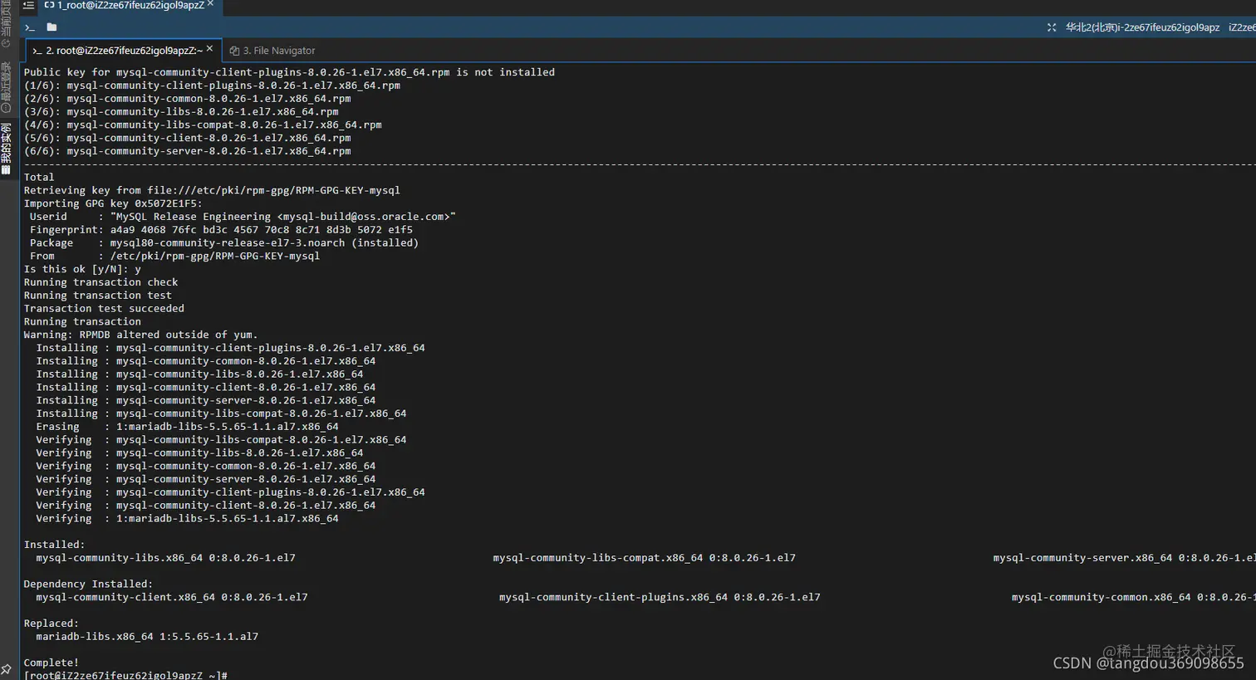This screenshot has height=680, width=1256.
Task: Click the 'Public key for mysql-community-client-plugins' line
Action: [x=289, y=72]
